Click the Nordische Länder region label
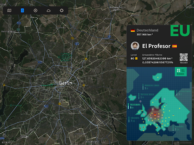 [x=152, y=85]
